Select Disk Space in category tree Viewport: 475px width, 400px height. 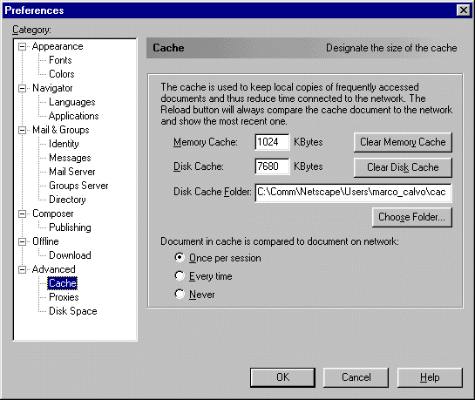point(73,311)
